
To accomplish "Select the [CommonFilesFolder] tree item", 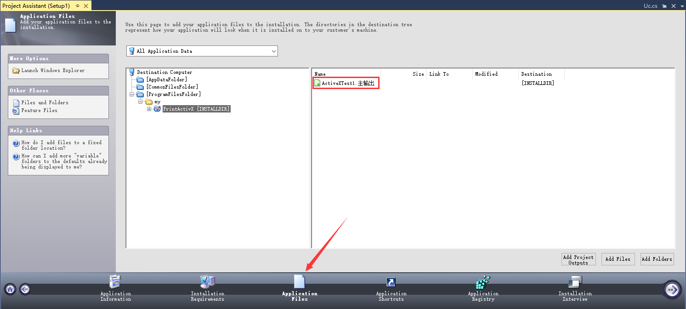I will (172, 87).
